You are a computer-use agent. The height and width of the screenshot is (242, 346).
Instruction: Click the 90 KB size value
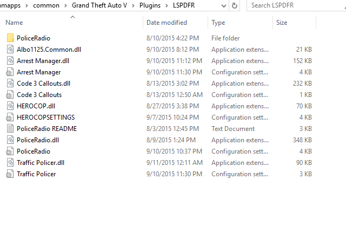[x=304, y=163]
